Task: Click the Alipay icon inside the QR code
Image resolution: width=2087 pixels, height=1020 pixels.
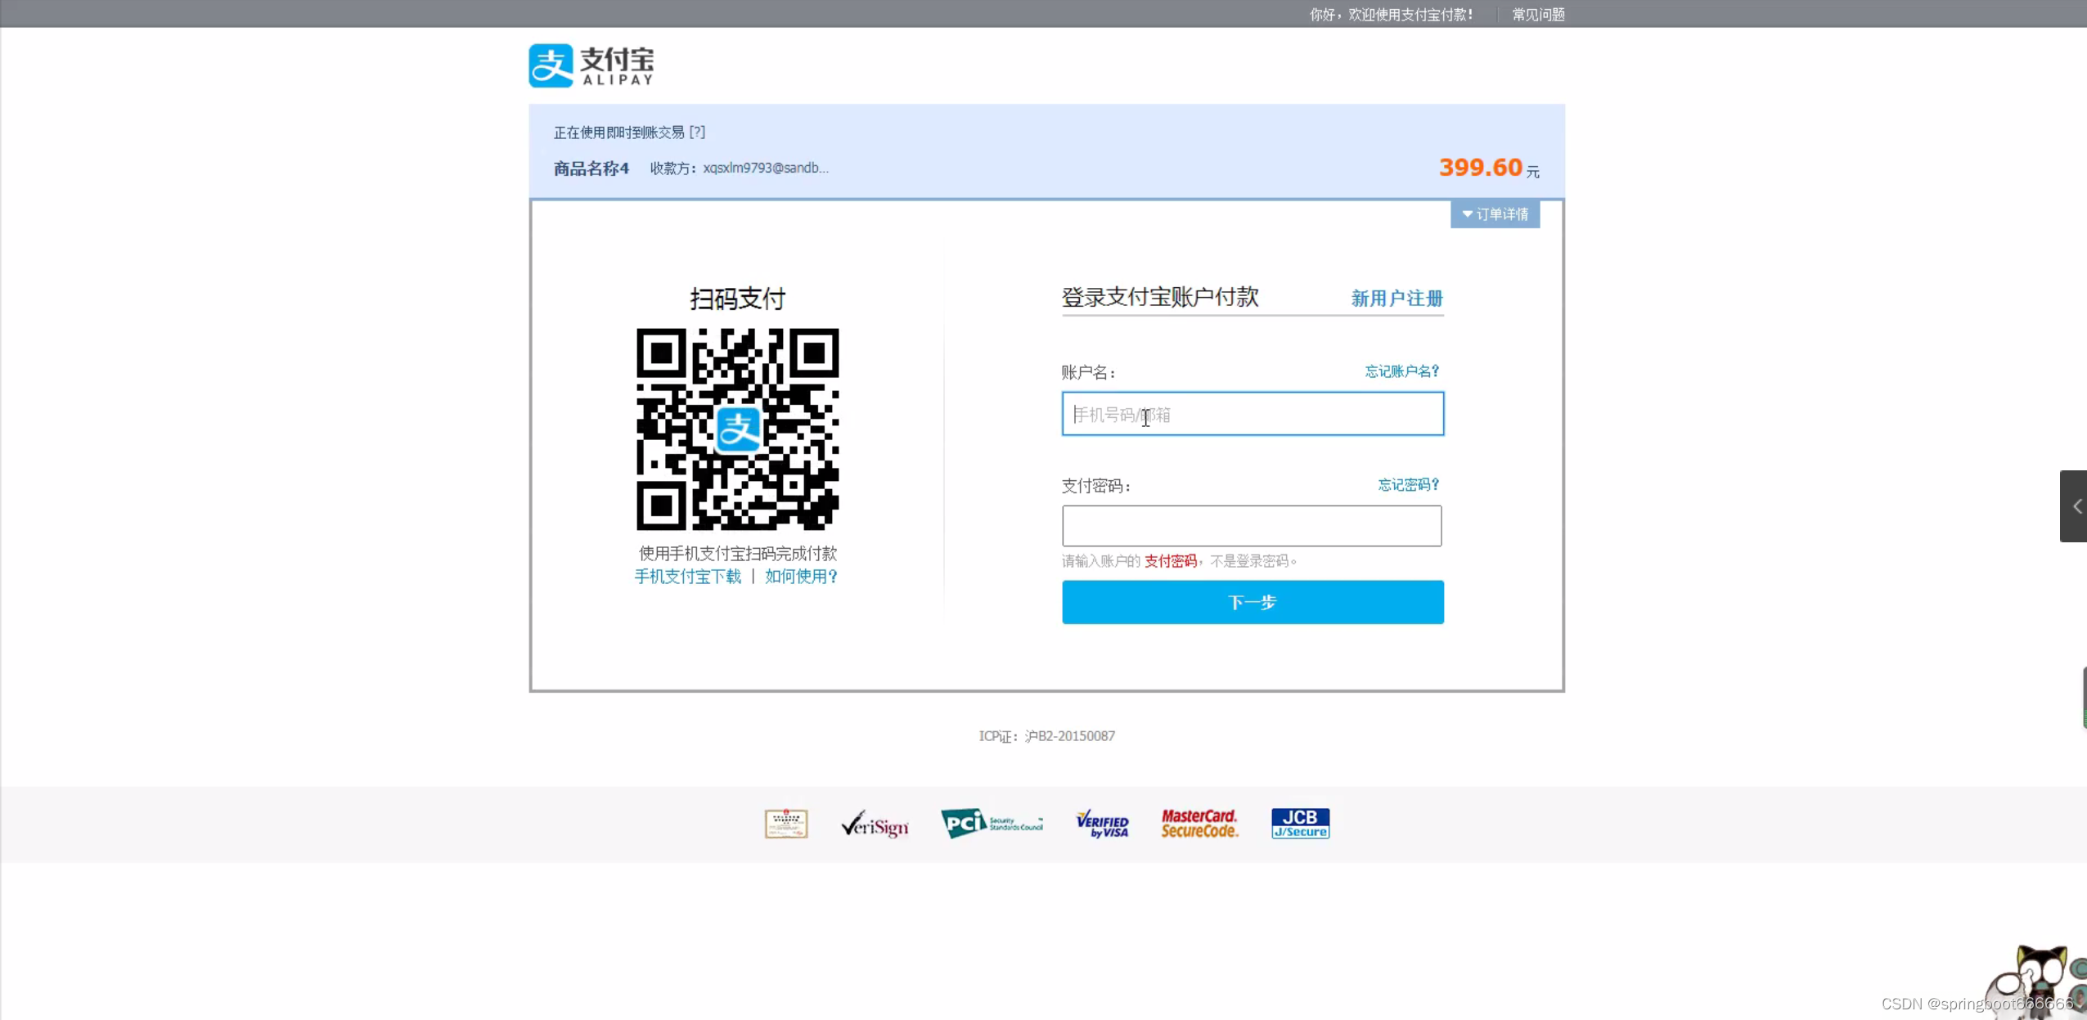Action: (738, 429)
